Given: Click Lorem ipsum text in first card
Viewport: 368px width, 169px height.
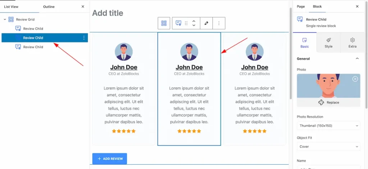Looking at the screenshot, I should coord(124,105).
